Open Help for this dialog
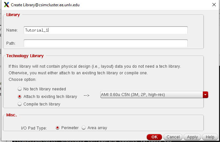Screen dimensions: 220x142 (x=210, y=137)
